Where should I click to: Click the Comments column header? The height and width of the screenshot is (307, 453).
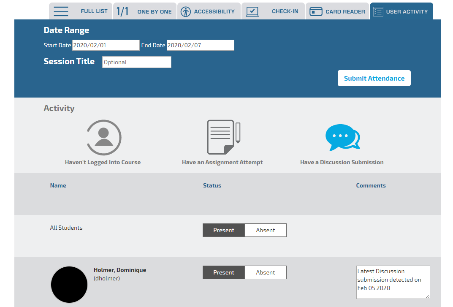point(371,185)
